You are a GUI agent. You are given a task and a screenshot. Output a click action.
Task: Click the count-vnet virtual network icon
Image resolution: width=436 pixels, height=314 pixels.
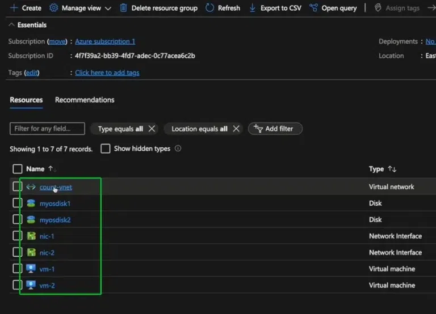click(31, 187)
